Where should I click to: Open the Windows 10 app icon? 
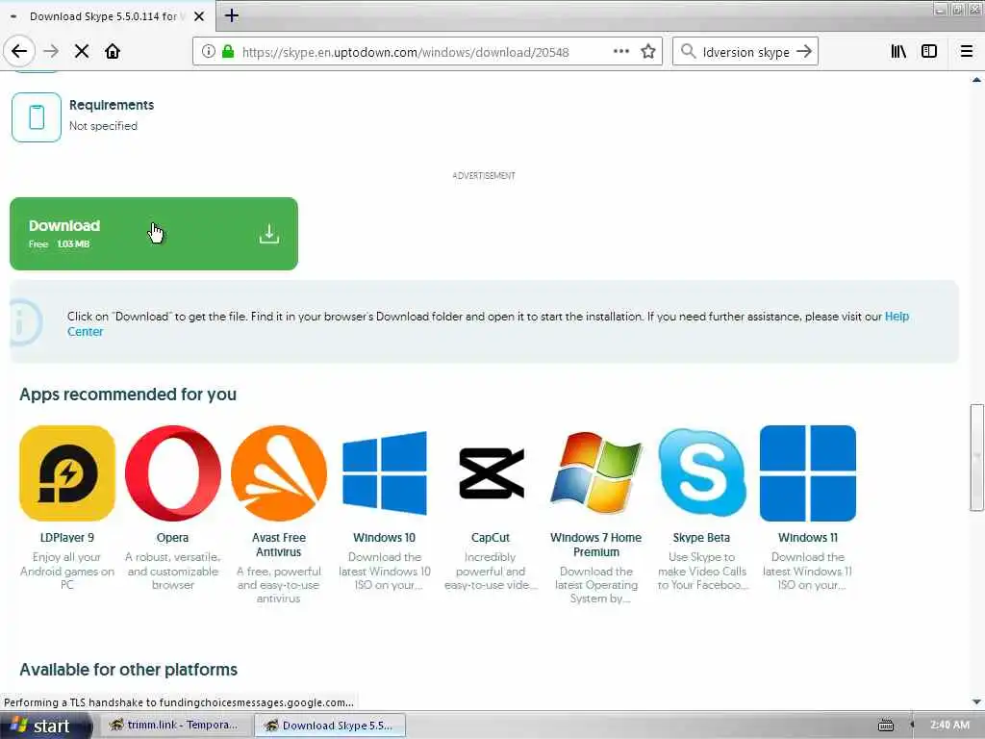coord(385,473)
